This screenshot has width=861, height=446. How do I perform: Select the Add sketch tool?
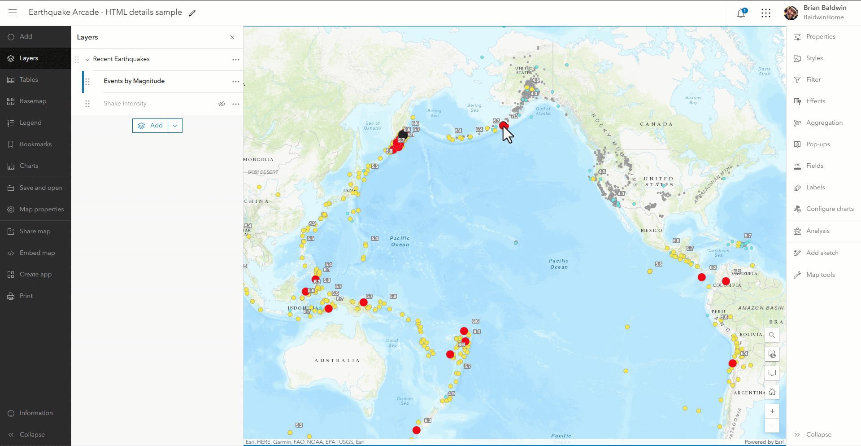click(x=822, y=253)
